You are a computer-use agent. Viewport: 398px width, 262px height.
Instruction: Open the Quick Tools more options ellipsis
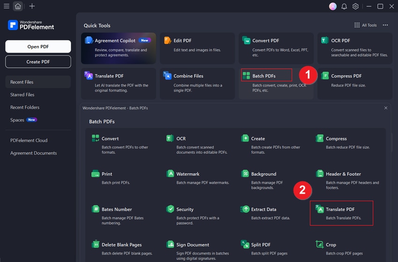pyautogui.click(x=385, y=25)
